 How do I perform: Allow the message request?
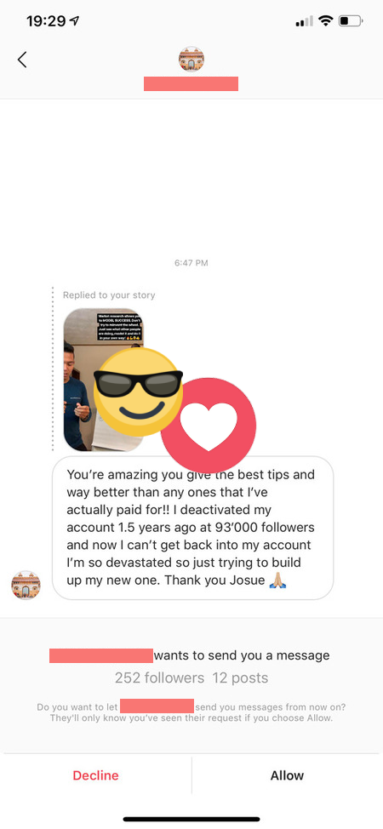tap(288, 775)
